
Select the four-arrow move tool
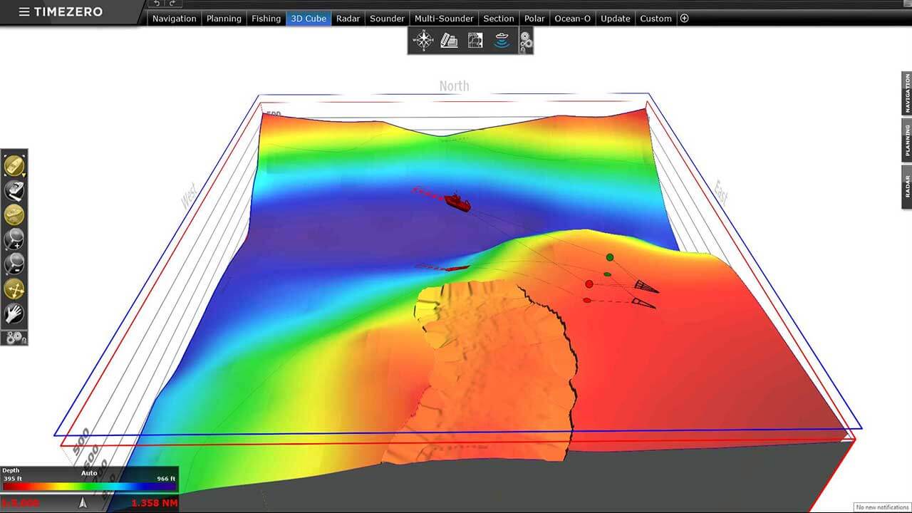pos(14,289)
